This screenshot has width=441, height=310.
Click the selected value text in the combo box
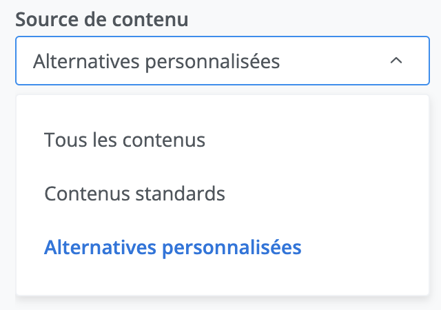click(x=156, y=61)
